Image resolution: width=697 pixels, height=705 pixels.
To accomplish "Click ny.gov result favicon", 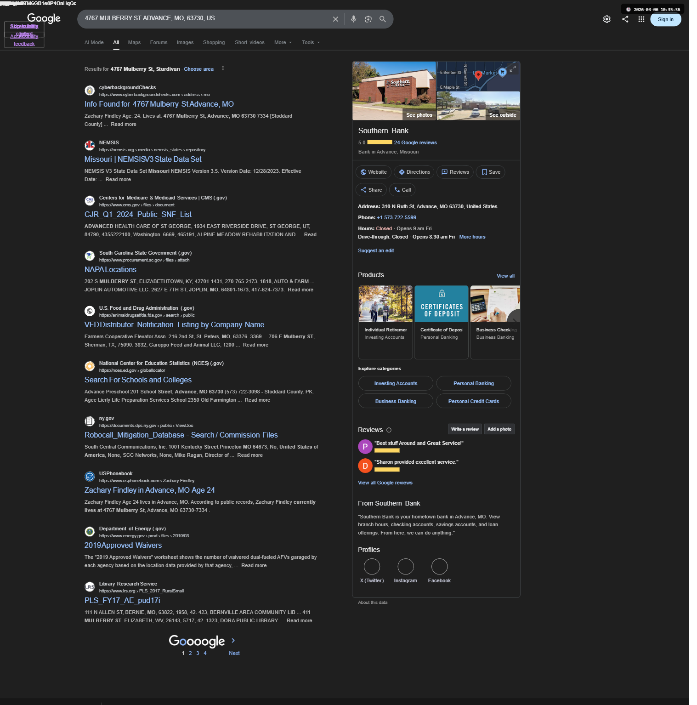I will coord(90,421).
